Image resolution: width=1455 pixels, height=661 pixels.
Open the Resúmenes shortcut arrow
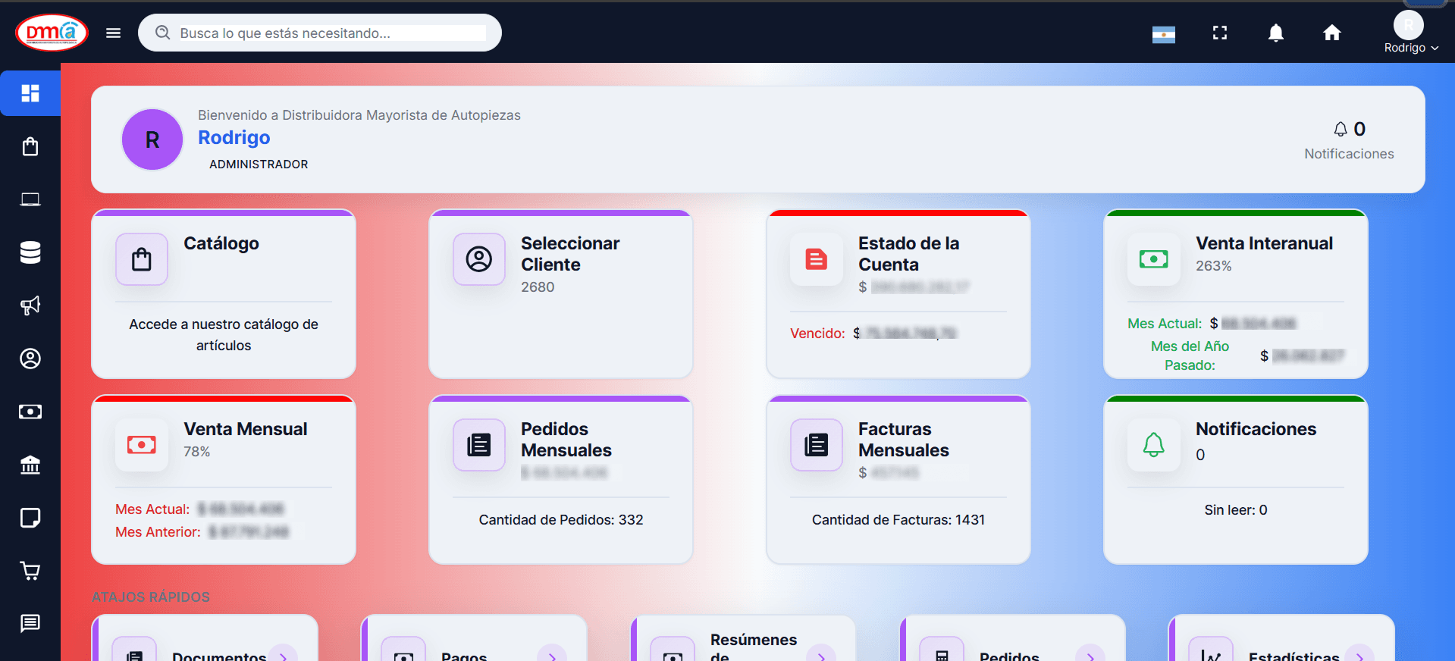[821, 656]
